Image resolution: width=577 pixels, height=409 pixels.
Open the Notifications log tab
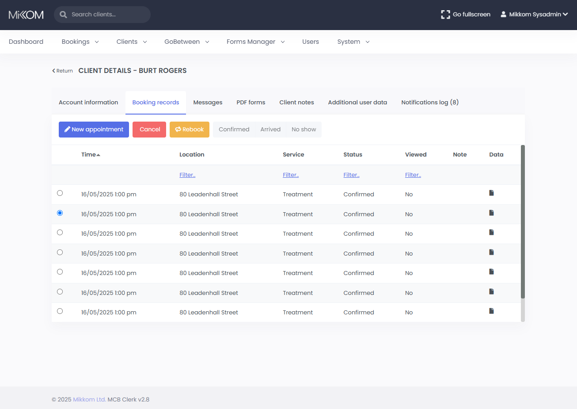pos(429,103)
